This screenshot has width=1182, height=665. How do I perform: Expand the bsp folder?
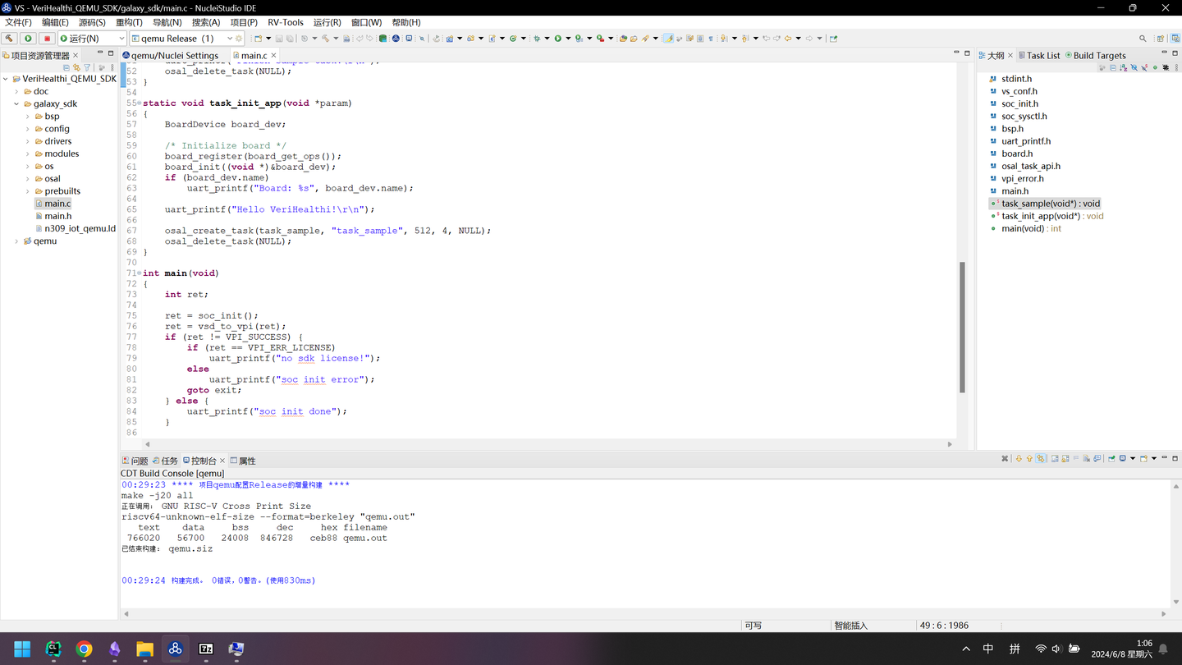[x=28, y=117]
